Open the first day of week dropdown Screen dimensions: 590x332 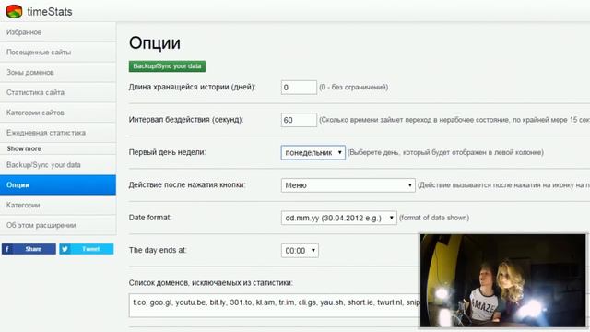click(313, 152)
